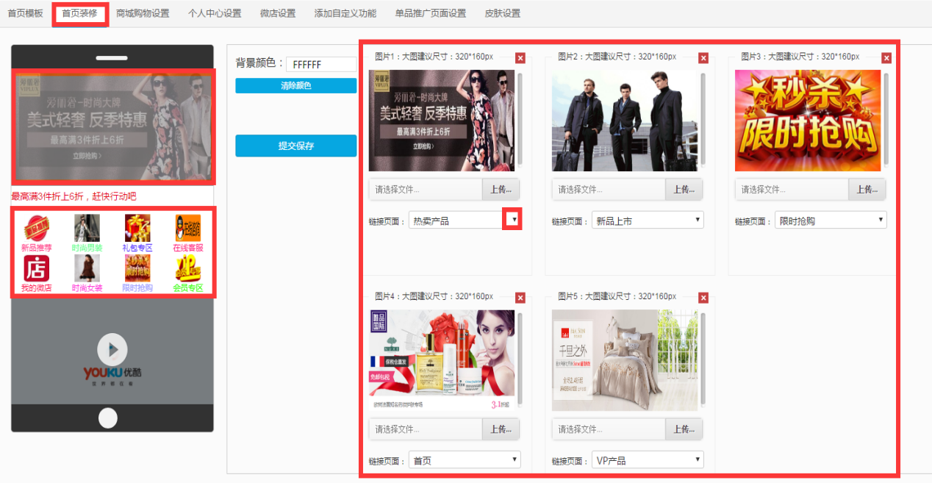Click 上传 button for 图片2
This screenshot has width=932, height=483.
coord(684,189)
